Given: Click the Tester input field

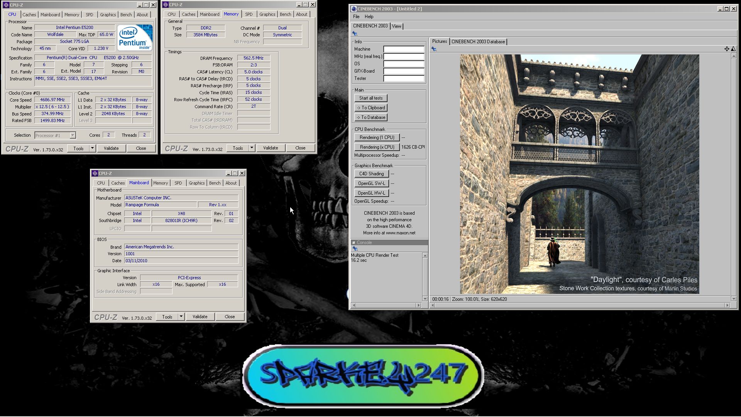Looking at the screenshot, I should [404, 78].
